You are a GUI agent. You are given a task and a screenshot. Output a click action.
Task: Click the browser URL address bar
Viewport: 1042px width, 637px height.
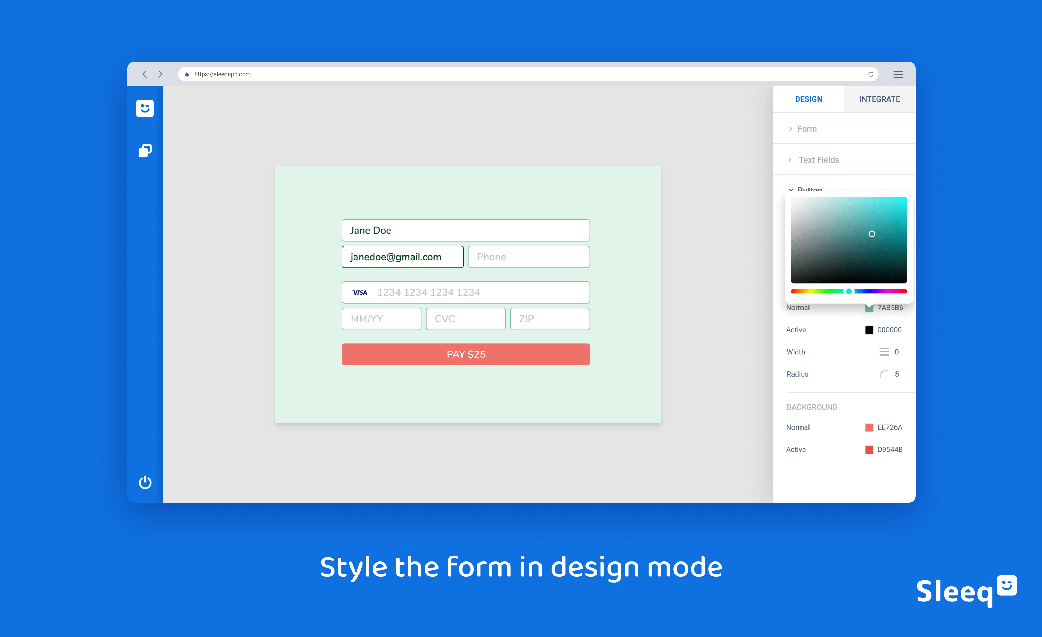click(x=507, y=74)
